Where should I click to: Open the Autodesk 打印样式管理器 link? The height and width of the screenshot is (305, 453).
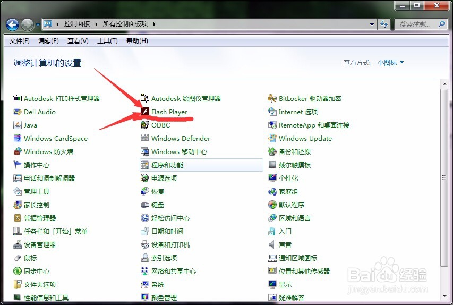[x=62, y=98]
